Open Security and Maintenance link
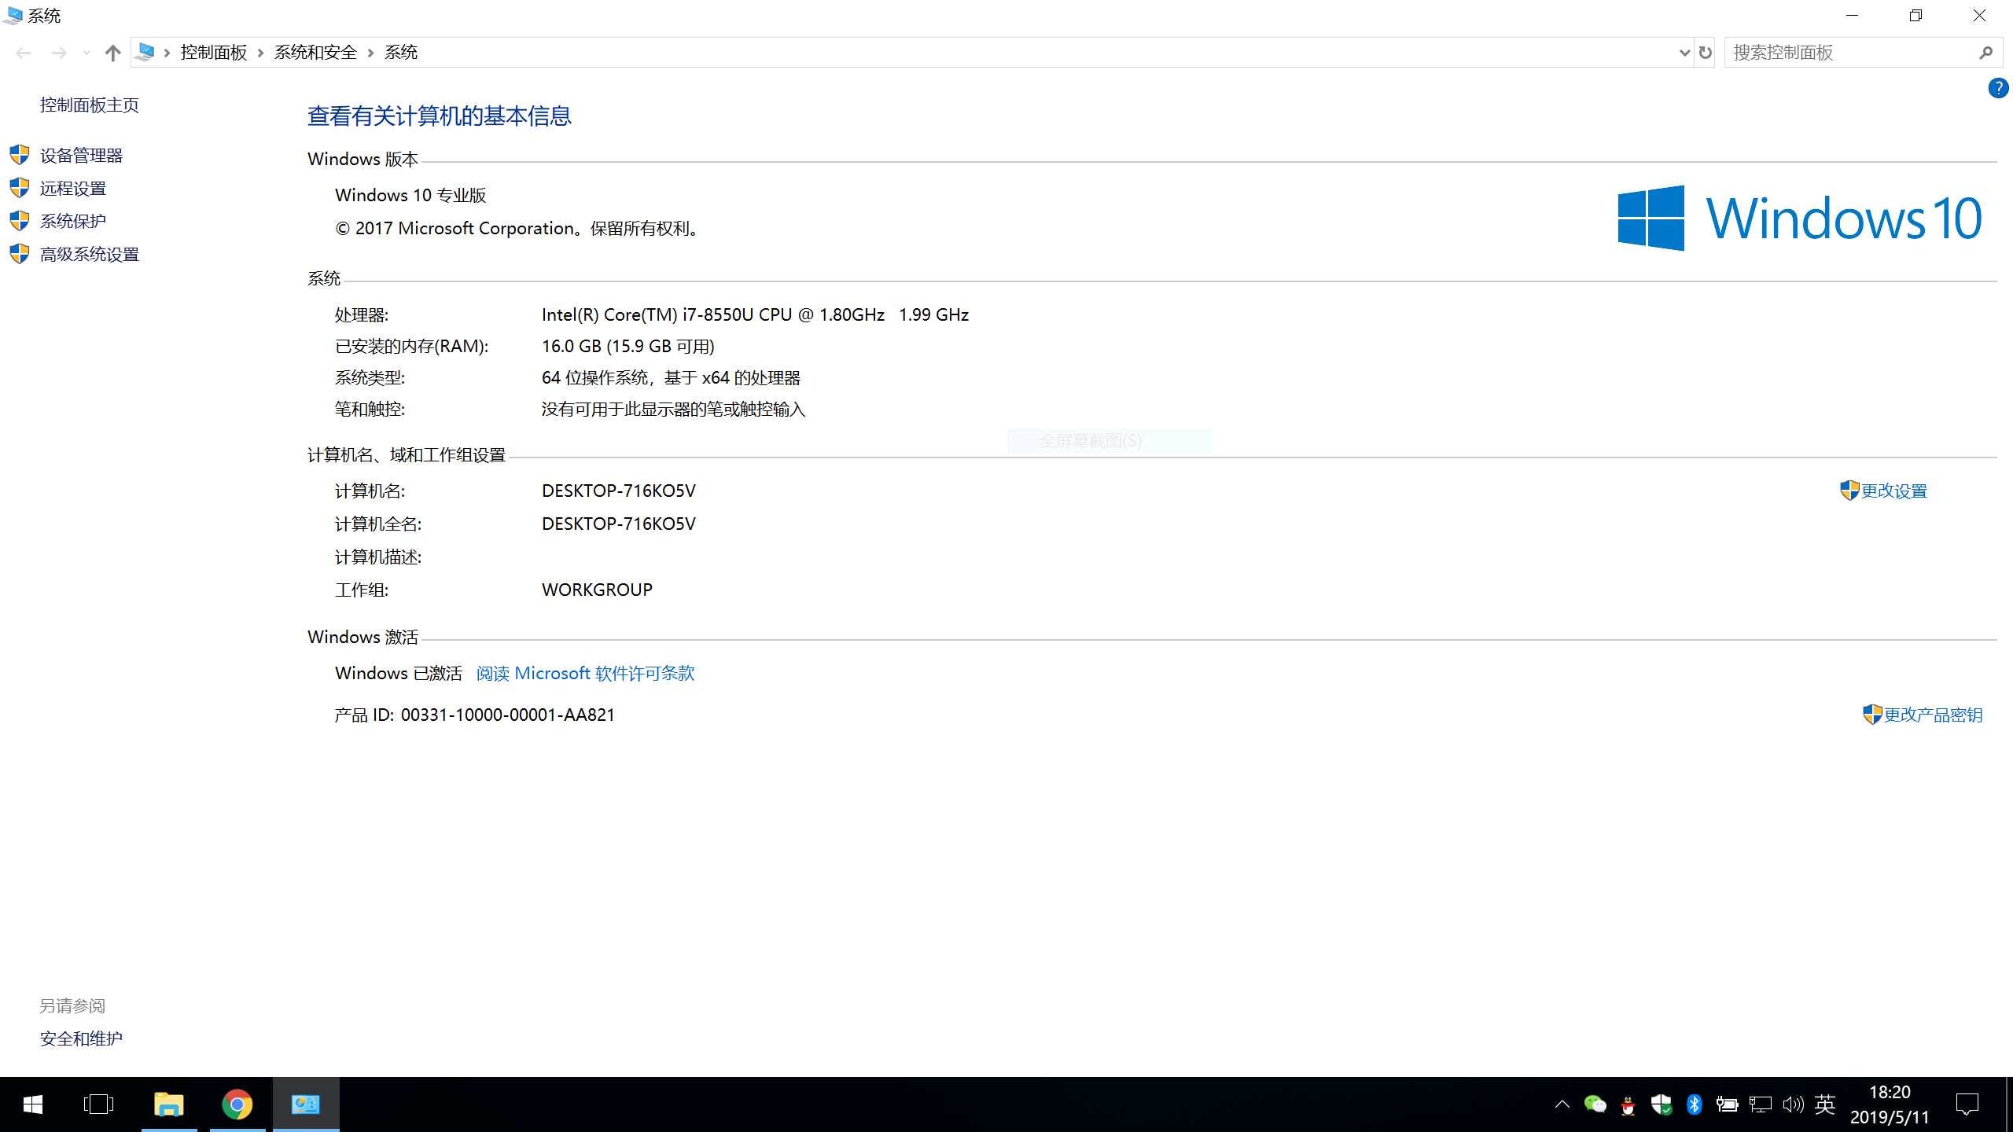 click(x=81, y=1038)
